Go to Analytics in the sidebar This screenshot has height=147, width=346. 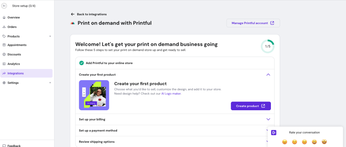point(14,64)
